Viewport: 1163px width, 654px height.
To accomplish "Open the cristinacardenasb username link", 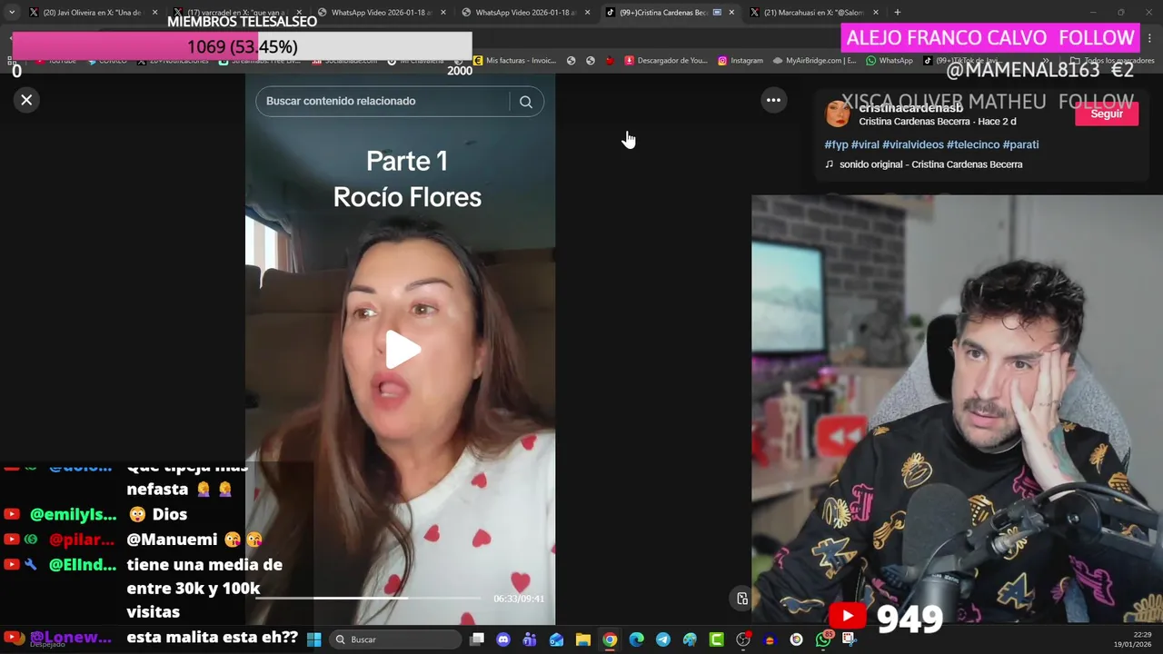I will [910, 109].
